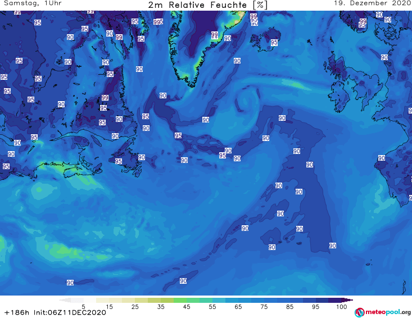Image resolution: width=412 pixels, height=318 pixels.
Task: Click legend value "45"
Action: tap(186, 307)
